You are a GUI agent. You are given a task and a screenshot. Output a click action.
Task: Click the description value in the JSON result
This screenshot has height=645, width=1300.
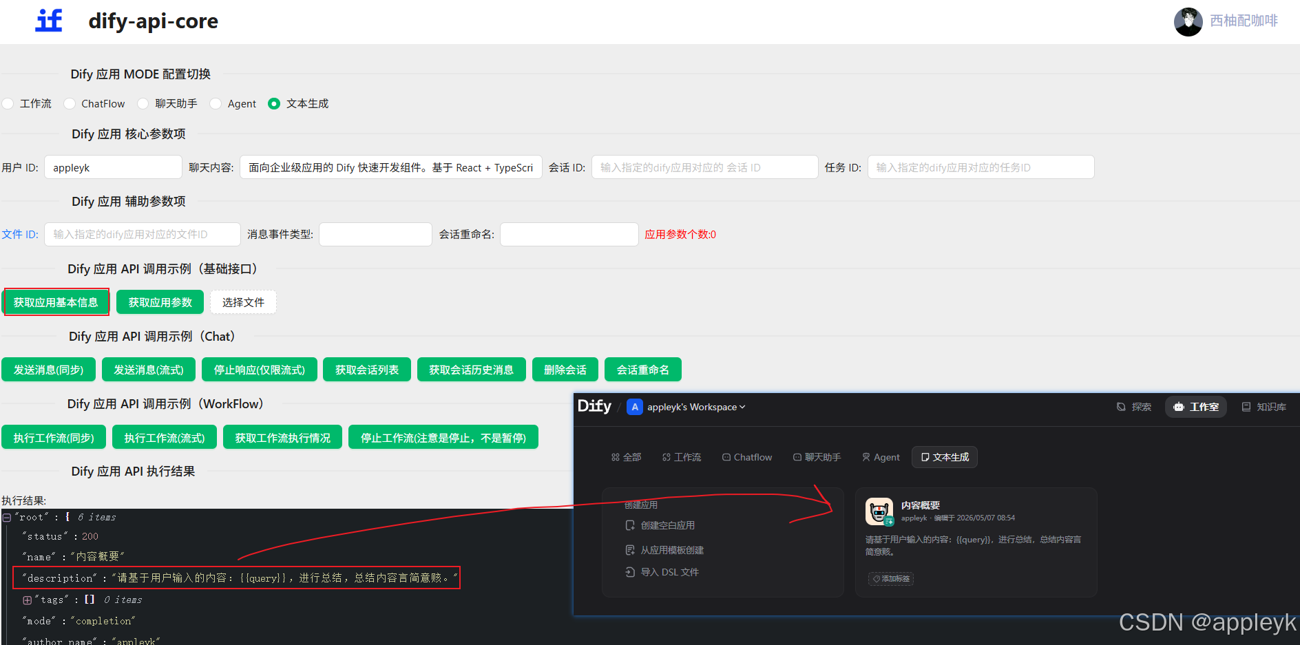pyautogui.click(x=284, y=578)
